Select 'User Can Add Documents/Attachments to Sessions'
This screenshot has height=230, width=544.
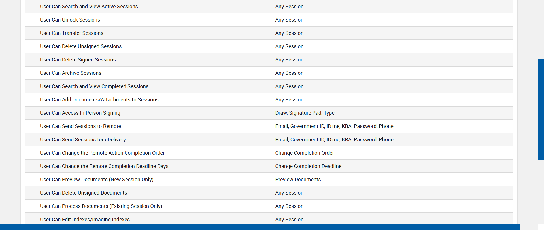(99, 100)
